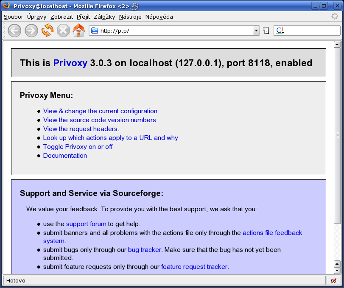Open the Soubor menu
Image resolution: width=344 pixels, height=288 pixels.
coord(14,17)
